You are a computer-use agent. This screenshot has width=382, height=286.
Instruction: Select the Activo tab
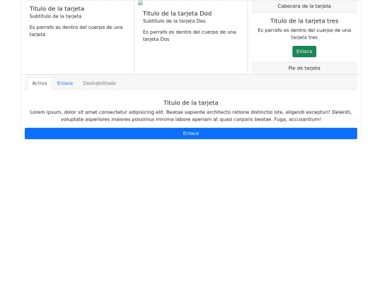click(40, 83)
